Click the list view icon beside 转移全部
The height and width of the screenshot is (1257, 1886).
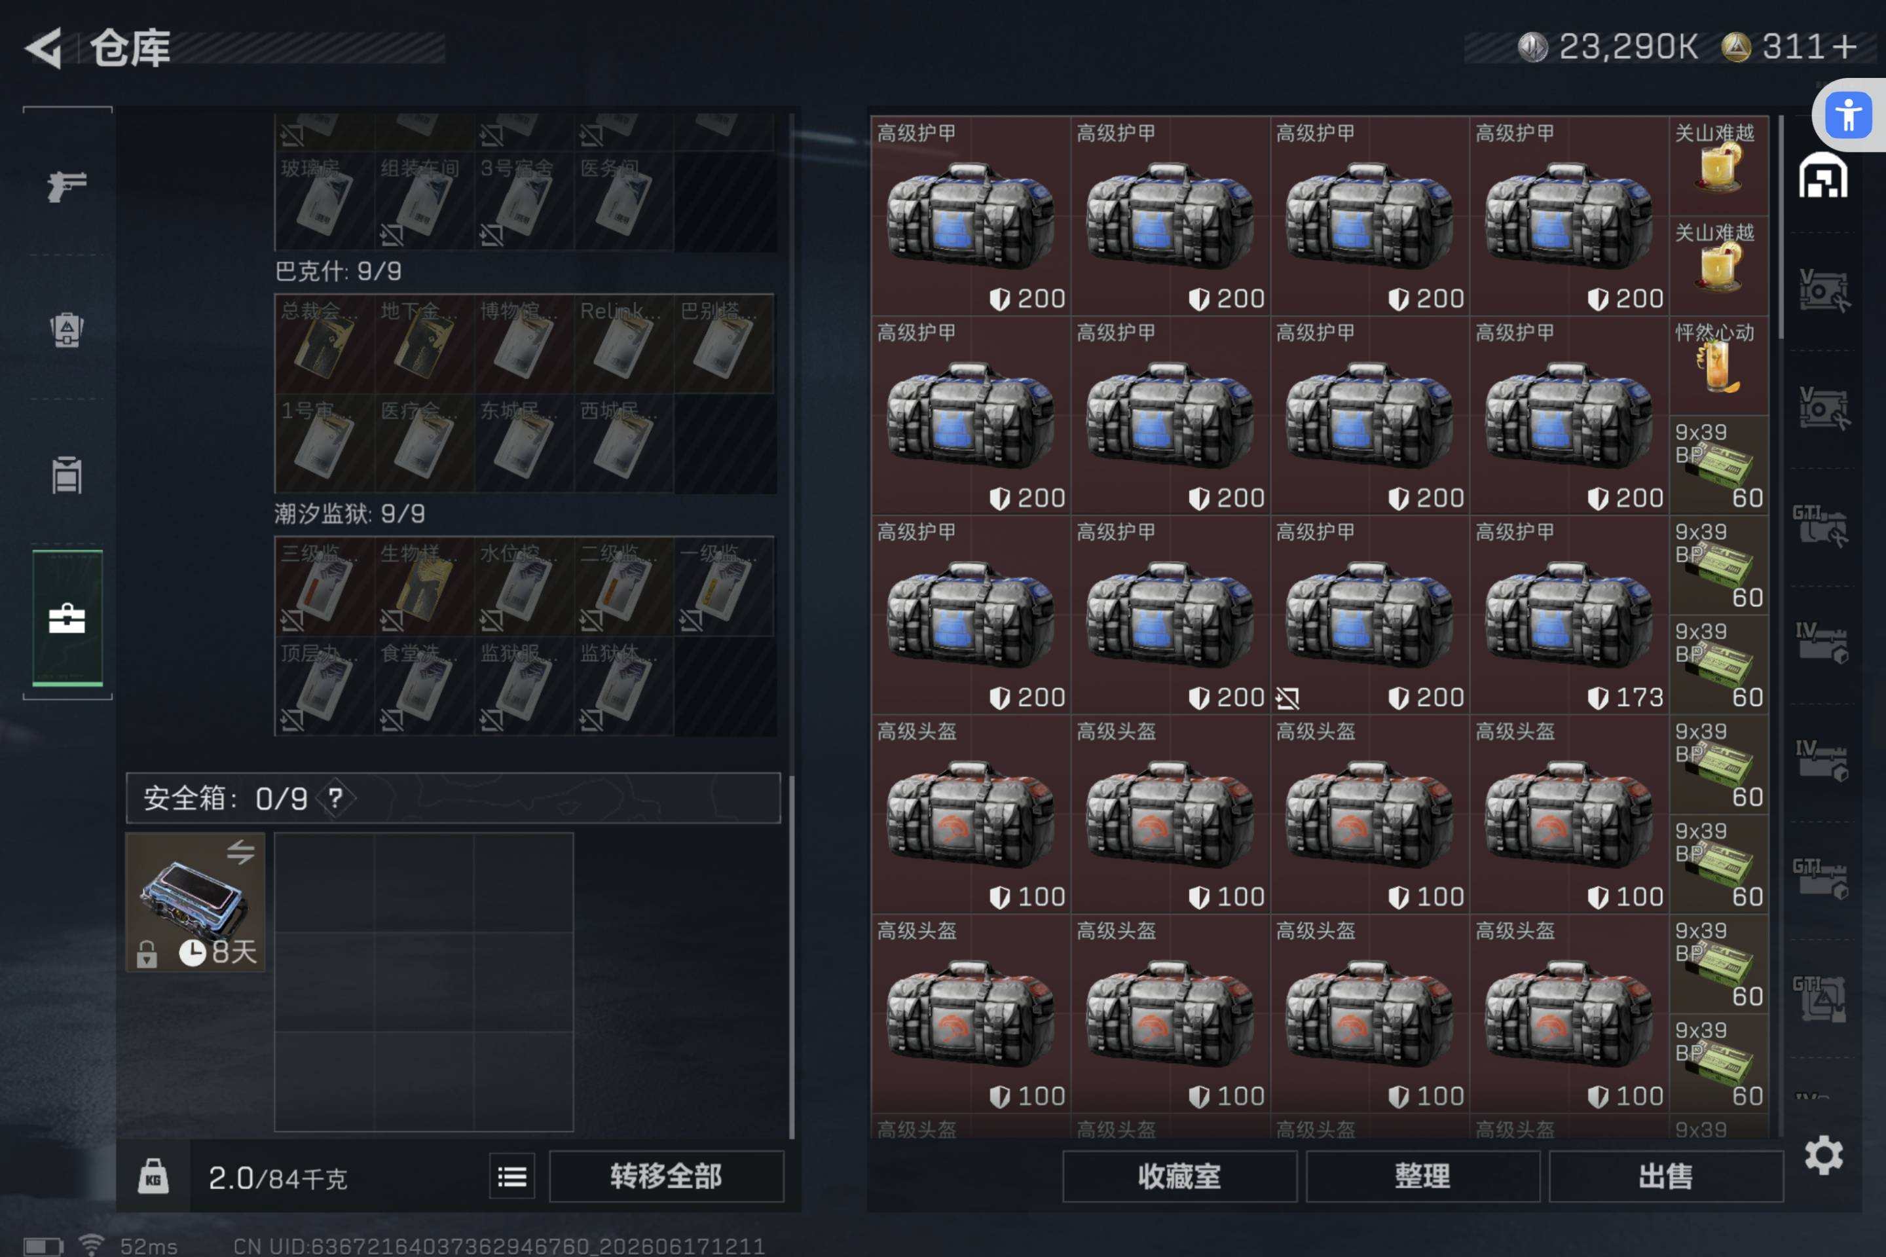click(511, 1176)
